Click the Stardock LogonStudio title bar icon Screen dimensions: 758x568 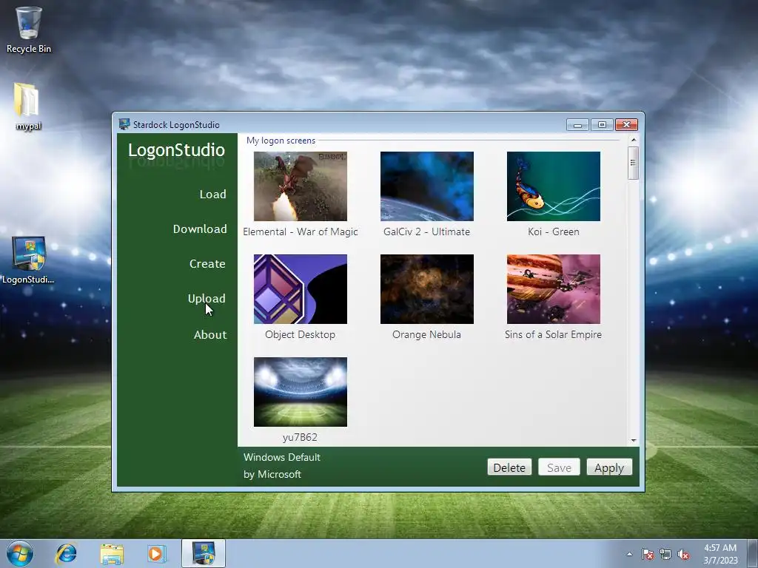pyautogui.click(x=124, y=124)
